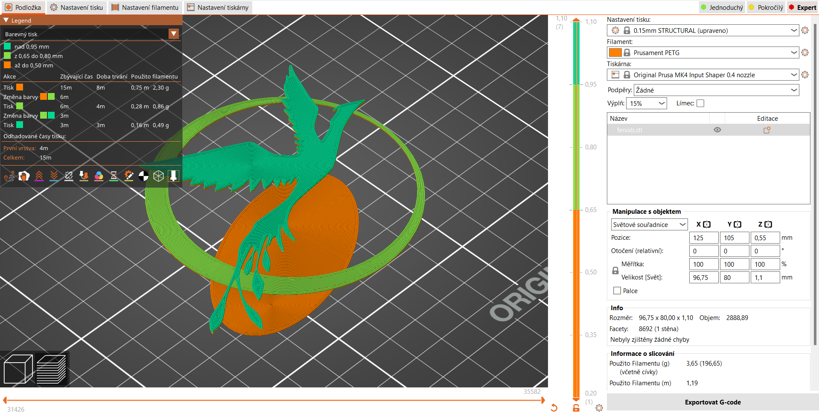The image size is (819, 413).
Task: Click lock icon next to 0.15mm STRUCTURAL
Action: [627, 30]
